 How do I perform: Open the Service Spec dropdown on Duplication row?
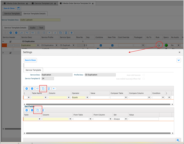click(74, 45)
